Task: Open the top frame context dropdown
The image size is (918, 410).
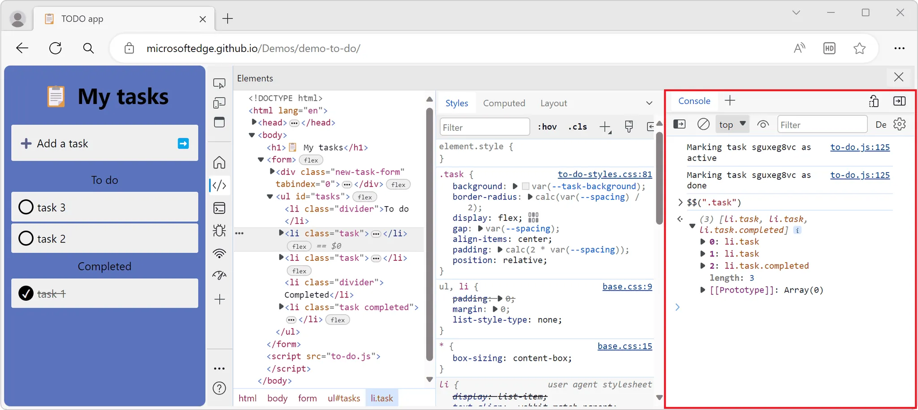Action: click(732, 124)
